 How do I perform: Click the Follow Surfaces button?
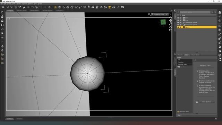click(x=207, y=102)
